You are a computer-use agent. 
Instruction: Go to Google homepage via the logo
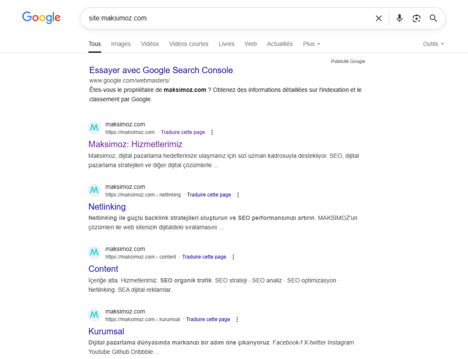41,18
